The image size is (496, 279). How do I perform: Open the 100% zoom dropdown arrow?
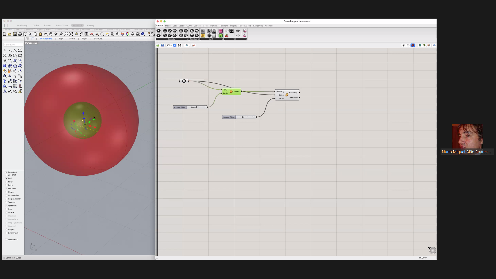point(175,45)
